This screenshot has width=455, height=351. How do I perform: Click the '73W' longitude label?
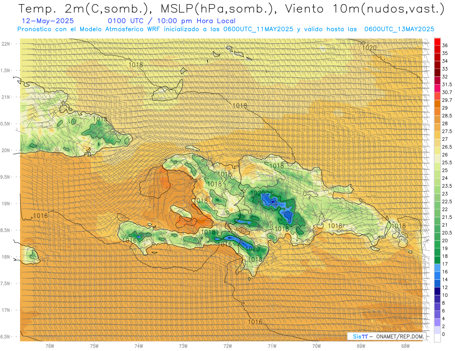tap(183, 346)
